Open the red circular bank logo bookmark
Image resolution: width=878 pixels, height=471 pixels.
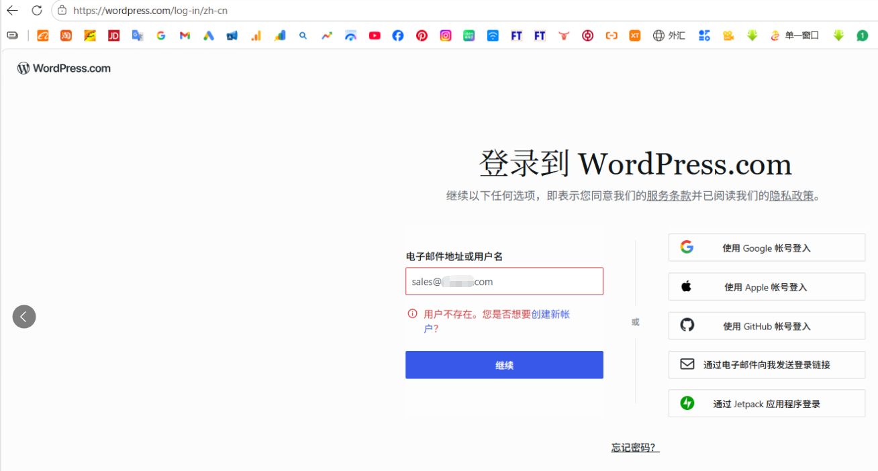[588, 36]
